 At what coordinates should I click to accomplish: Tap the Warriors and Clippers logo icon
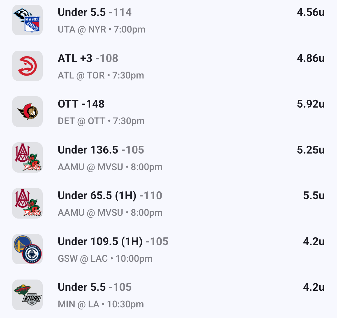[27, 249]
